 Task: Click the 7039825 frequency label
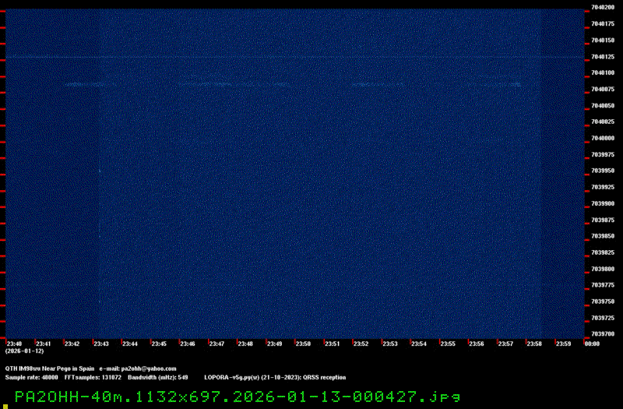603,252
